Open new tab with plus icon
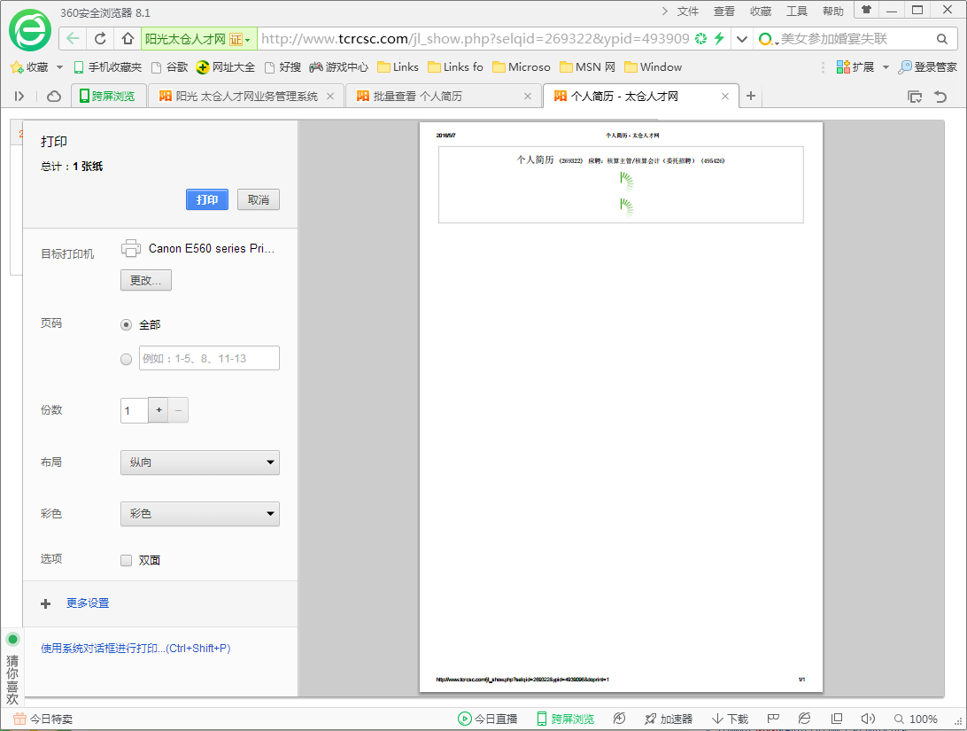Viewport: 967px width, 731px height. coord(751,96)
